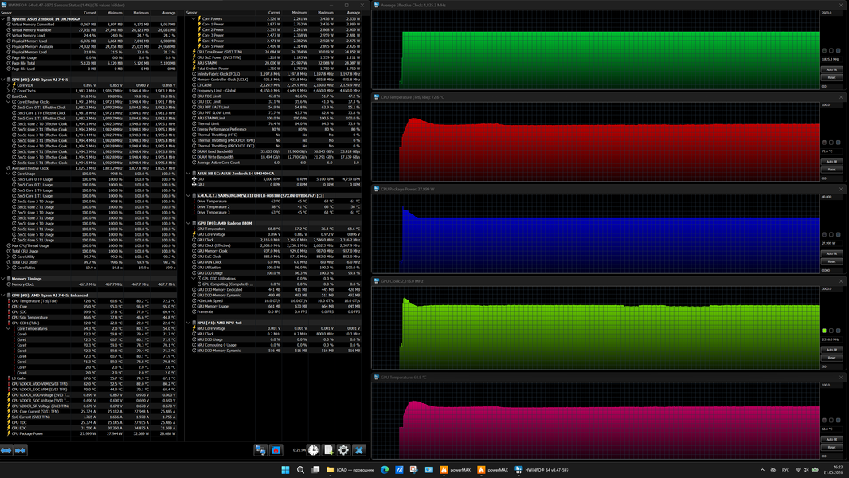Edit 2500.0 maximum field, Average Effective Clock graph
Image resolution: width=849 pixels, height=478 pixels.
tap(831, 13)
